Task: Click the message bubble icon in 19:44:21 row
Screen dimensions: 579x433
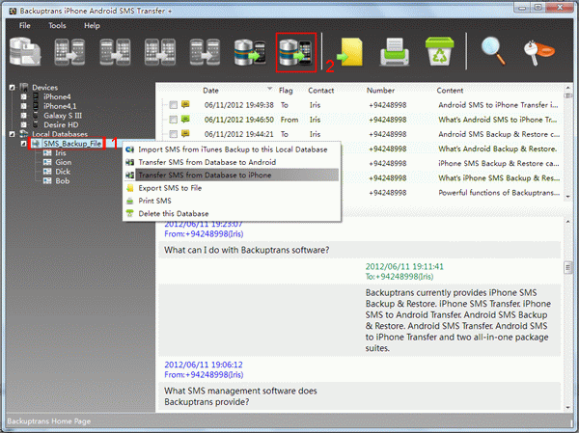Action: pyautogui.click(x=185, y=134)
